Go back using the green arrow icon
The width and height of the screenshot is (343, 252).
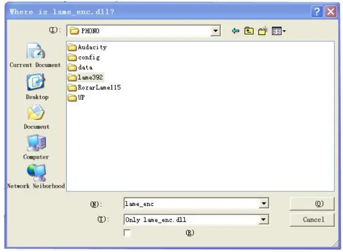click(x=235, y=31)
